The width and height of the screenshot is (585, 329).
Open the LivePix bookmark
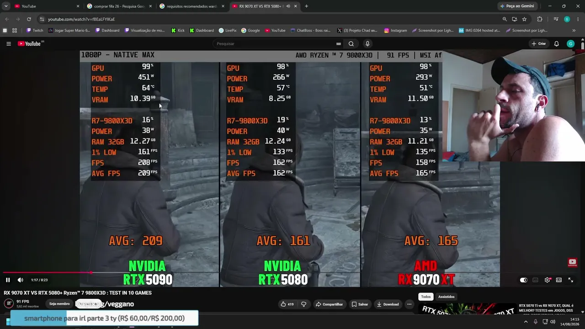point(228,31)
